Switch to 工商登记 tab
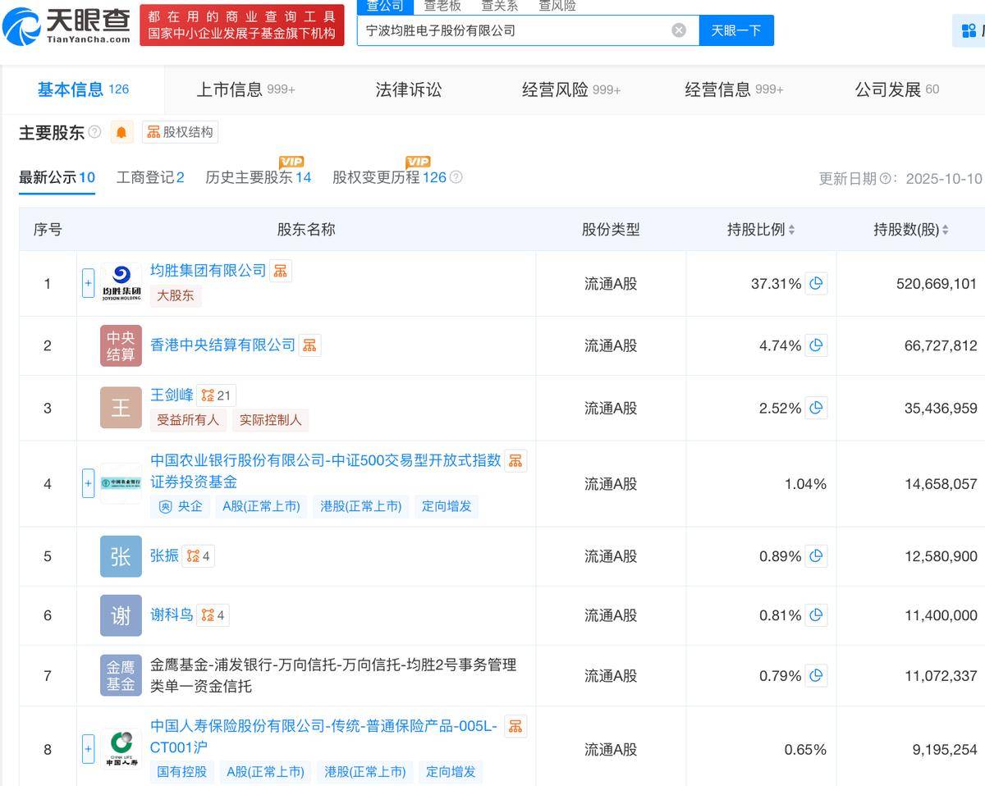The image size is (985, 786). coord(150,177)
